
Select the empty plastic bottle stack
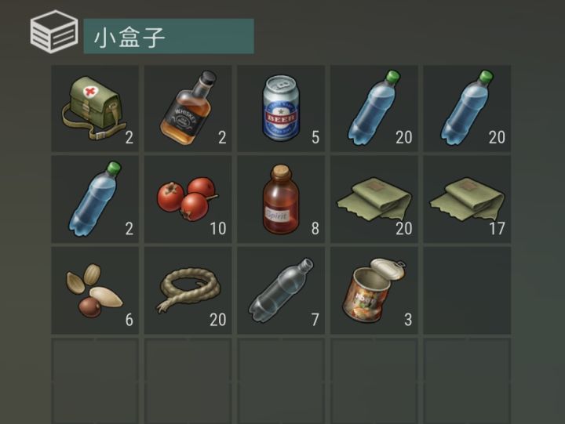tap(281, 290)
